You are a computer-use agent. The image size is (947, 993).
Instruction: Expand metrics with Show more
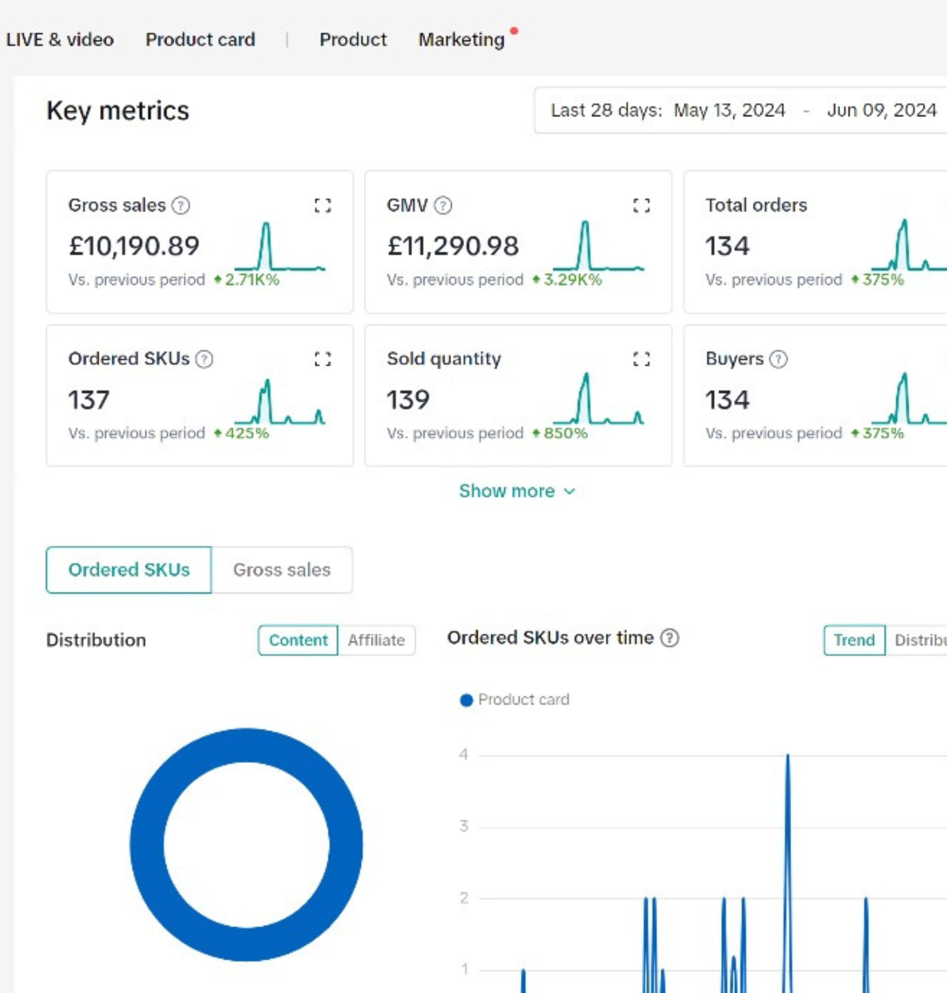tap(517, 491)
